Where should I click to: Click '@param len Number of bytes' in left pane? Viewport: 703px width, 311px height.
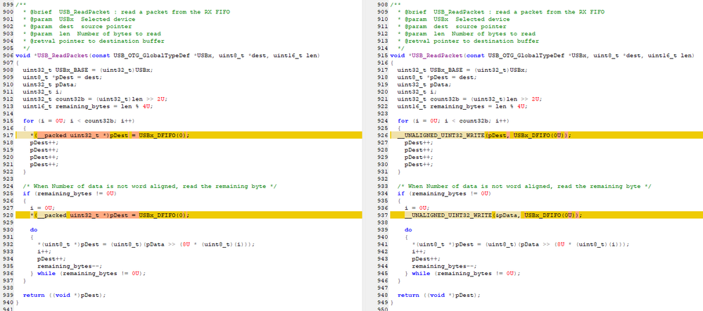pos(91,34)
